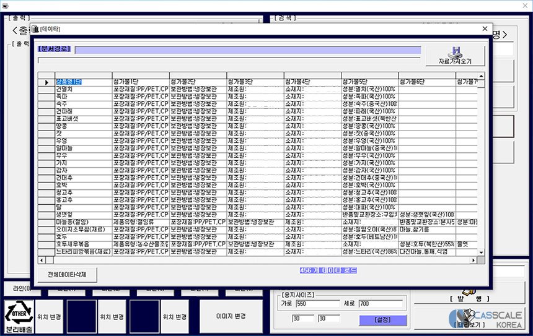This screenshot has height=336, width=533.
Task: Click the 이미지 변경 button
Action: 232,316
